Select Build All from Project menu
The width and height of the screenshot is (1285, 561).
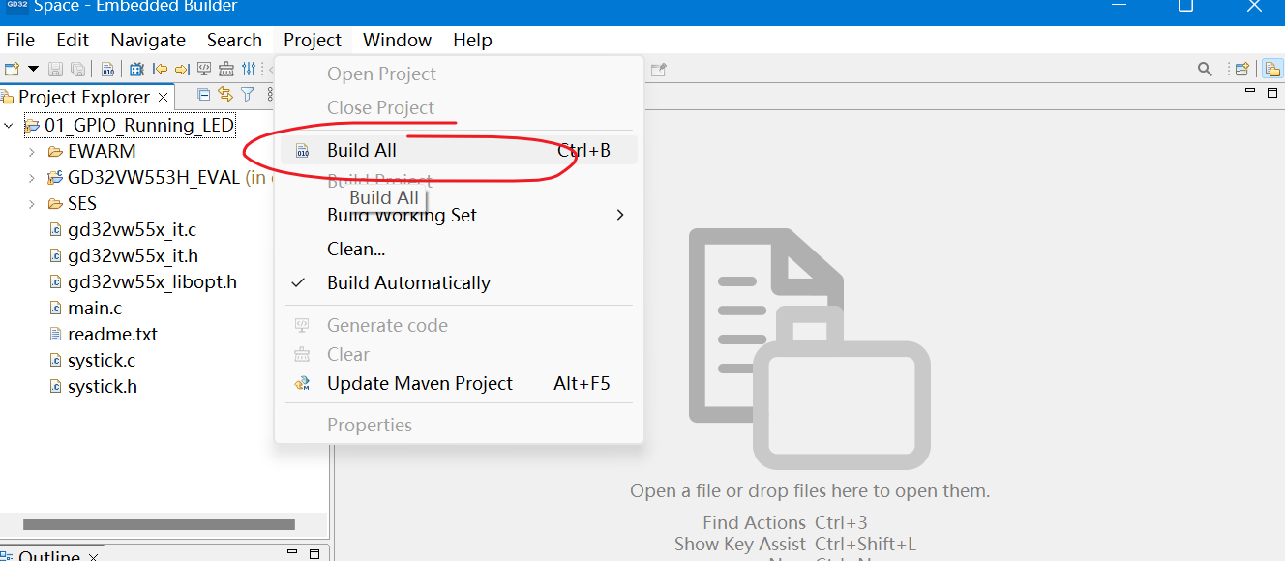click(x=362, y=150)
